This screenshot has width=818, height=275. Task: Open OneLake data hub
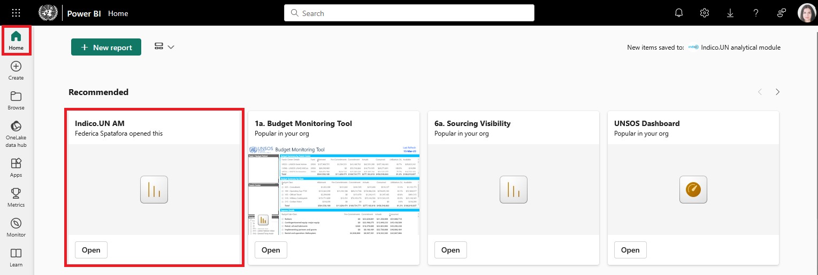[16, 134]
